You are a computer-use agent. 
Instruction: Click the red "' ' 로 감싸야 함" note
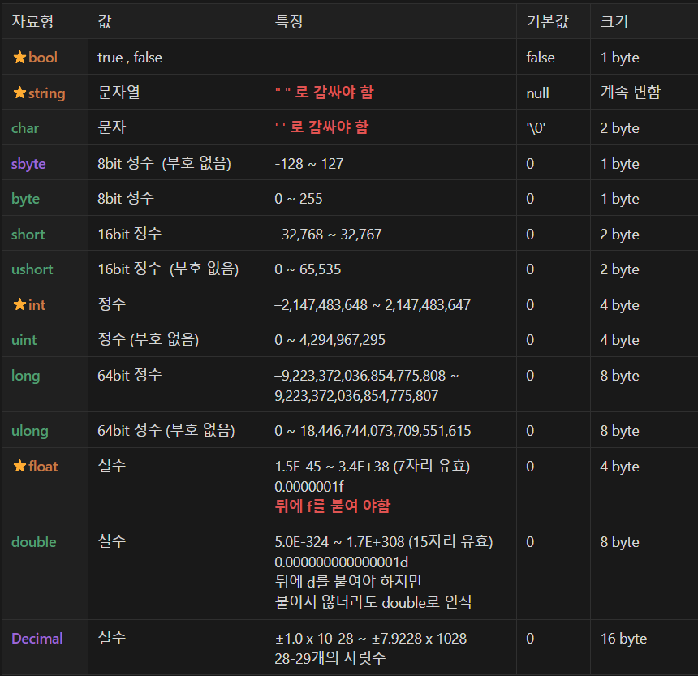tap(322, 127)
